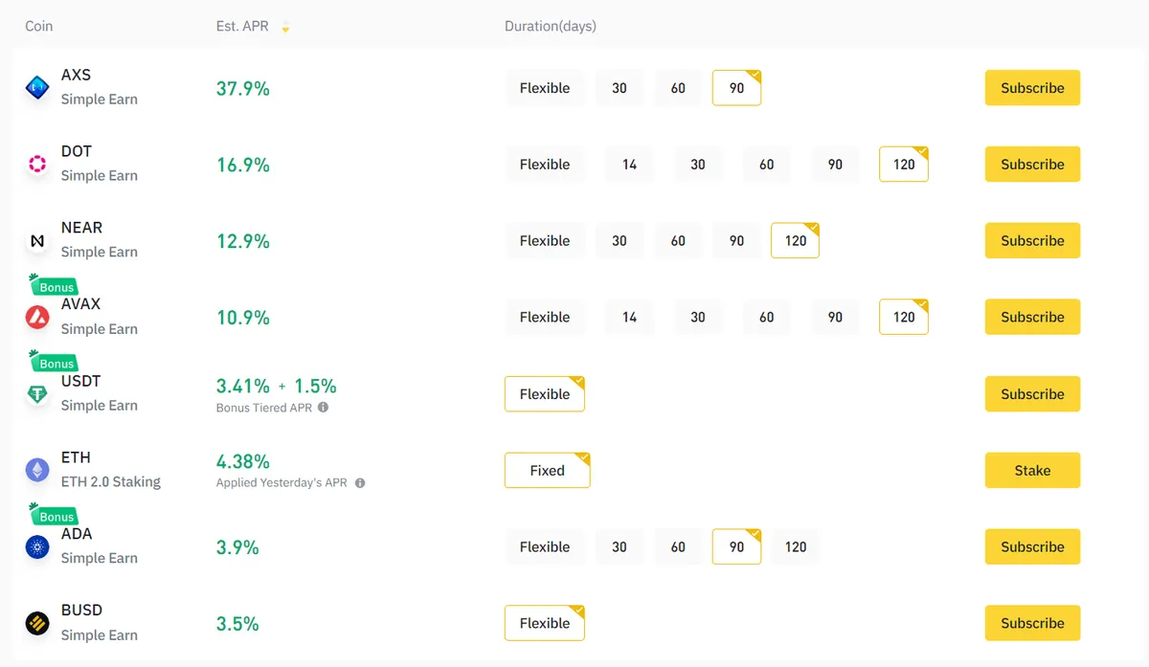Screen dimensions: 1149x667
Task: Subscribe to DOT Simple Earn
Action: point(1032,165)
